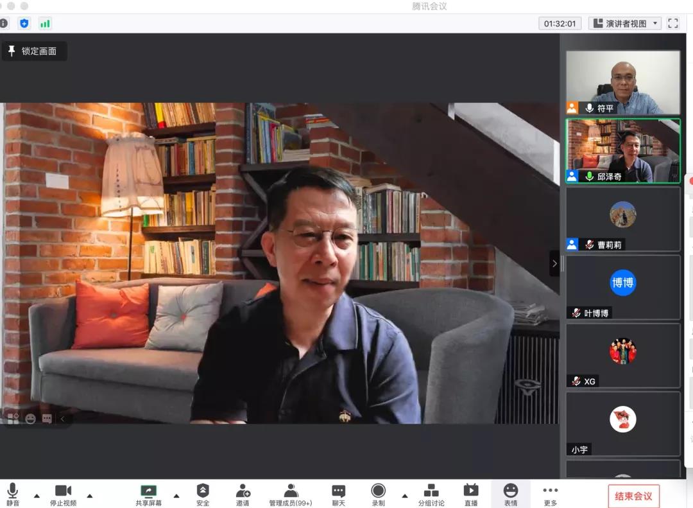Click the End Meeting (结束会议) button
The height and width of the screenshot is (508, 693).
pyautogui.click(x=633, y=496)
